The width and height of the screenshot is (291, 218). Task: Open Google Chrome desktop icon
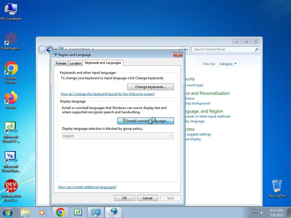point(11,72)
